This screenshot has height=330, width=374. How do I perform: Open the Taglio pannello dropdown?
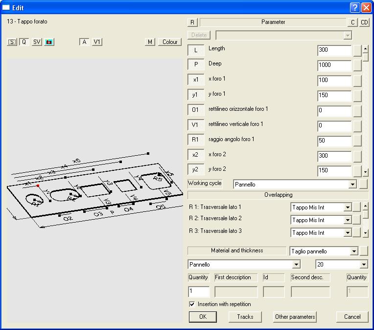(354, 251)
